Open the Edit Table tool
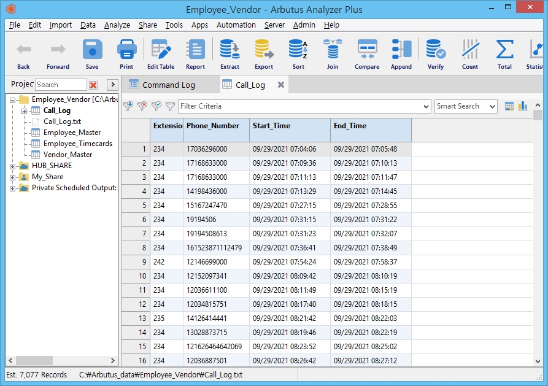 tap(161, 54)
